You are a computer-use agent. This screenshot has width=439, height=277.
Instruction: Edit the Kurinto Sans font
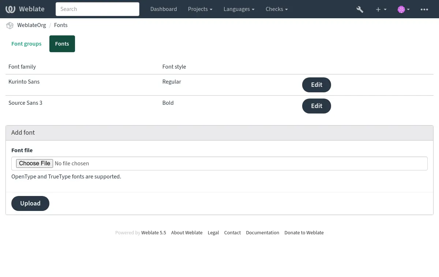tap(316, 85)
